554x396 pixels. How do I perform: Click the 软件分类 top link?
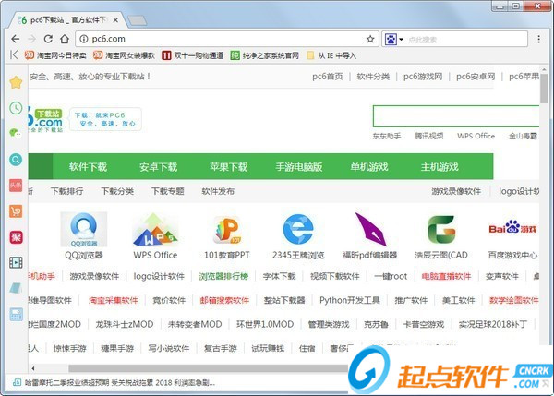pyautogui.click(x=373, y=77)
